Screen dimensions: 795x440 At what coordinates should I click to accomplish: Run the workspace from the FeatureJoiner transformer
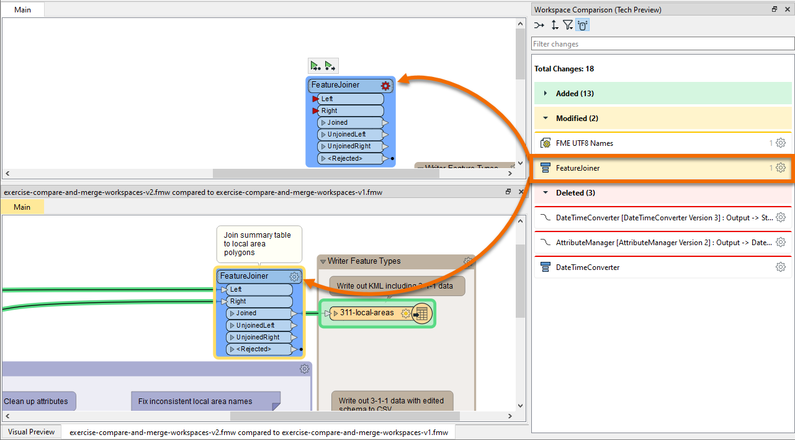coord(330,65)
